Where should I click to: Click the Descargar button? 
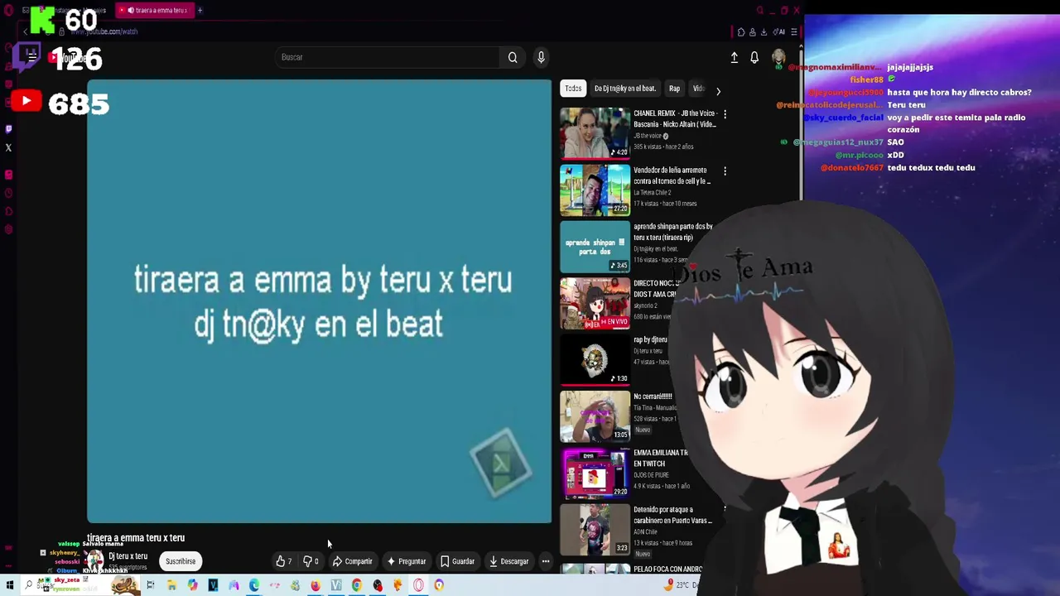[x=508, y=561]
